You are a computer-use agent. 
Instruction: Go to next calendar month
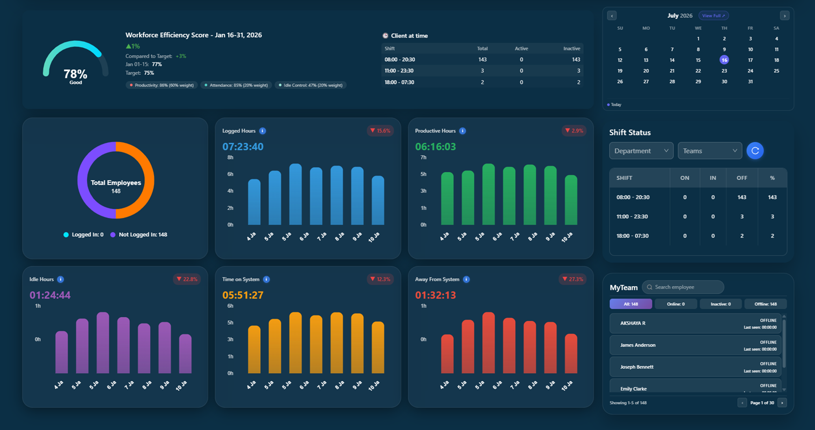[x=784, y=16]
